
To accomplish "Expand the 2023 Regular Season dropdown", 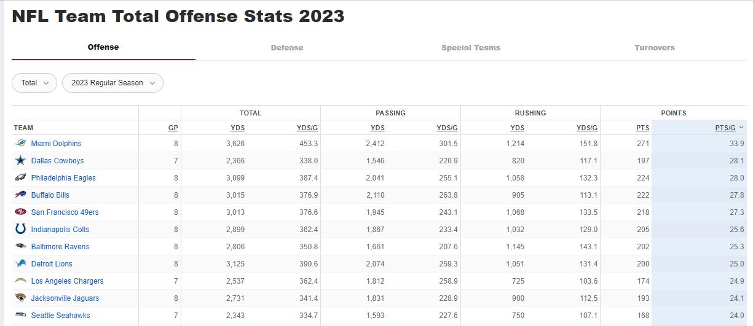I will point(112,83).
